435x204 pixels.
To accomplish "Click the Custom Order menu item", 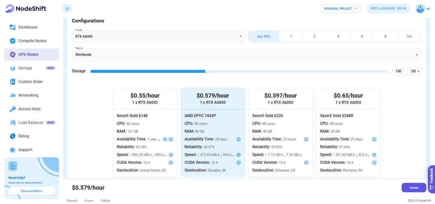I will [32, 81].
